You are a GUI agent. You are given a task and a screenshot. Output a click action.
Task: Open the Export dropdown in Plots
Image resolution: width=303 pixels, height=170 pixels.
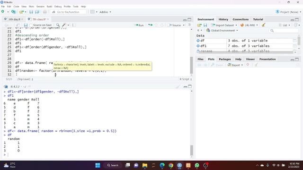click(x=235, y=65)
